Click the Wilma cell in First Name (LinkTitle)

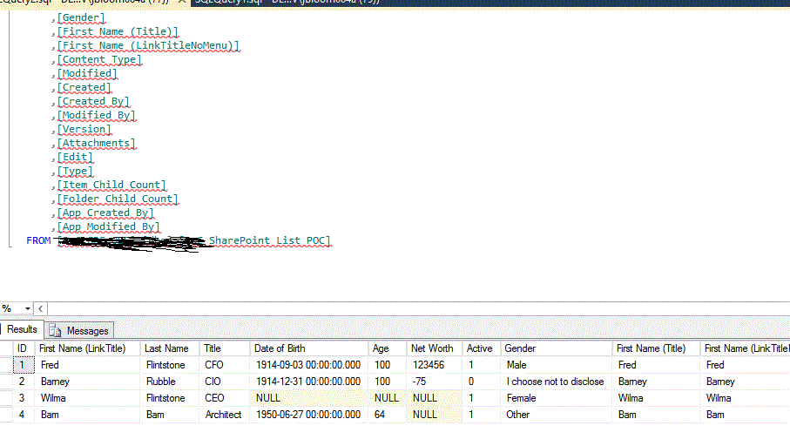pos(87,398)
